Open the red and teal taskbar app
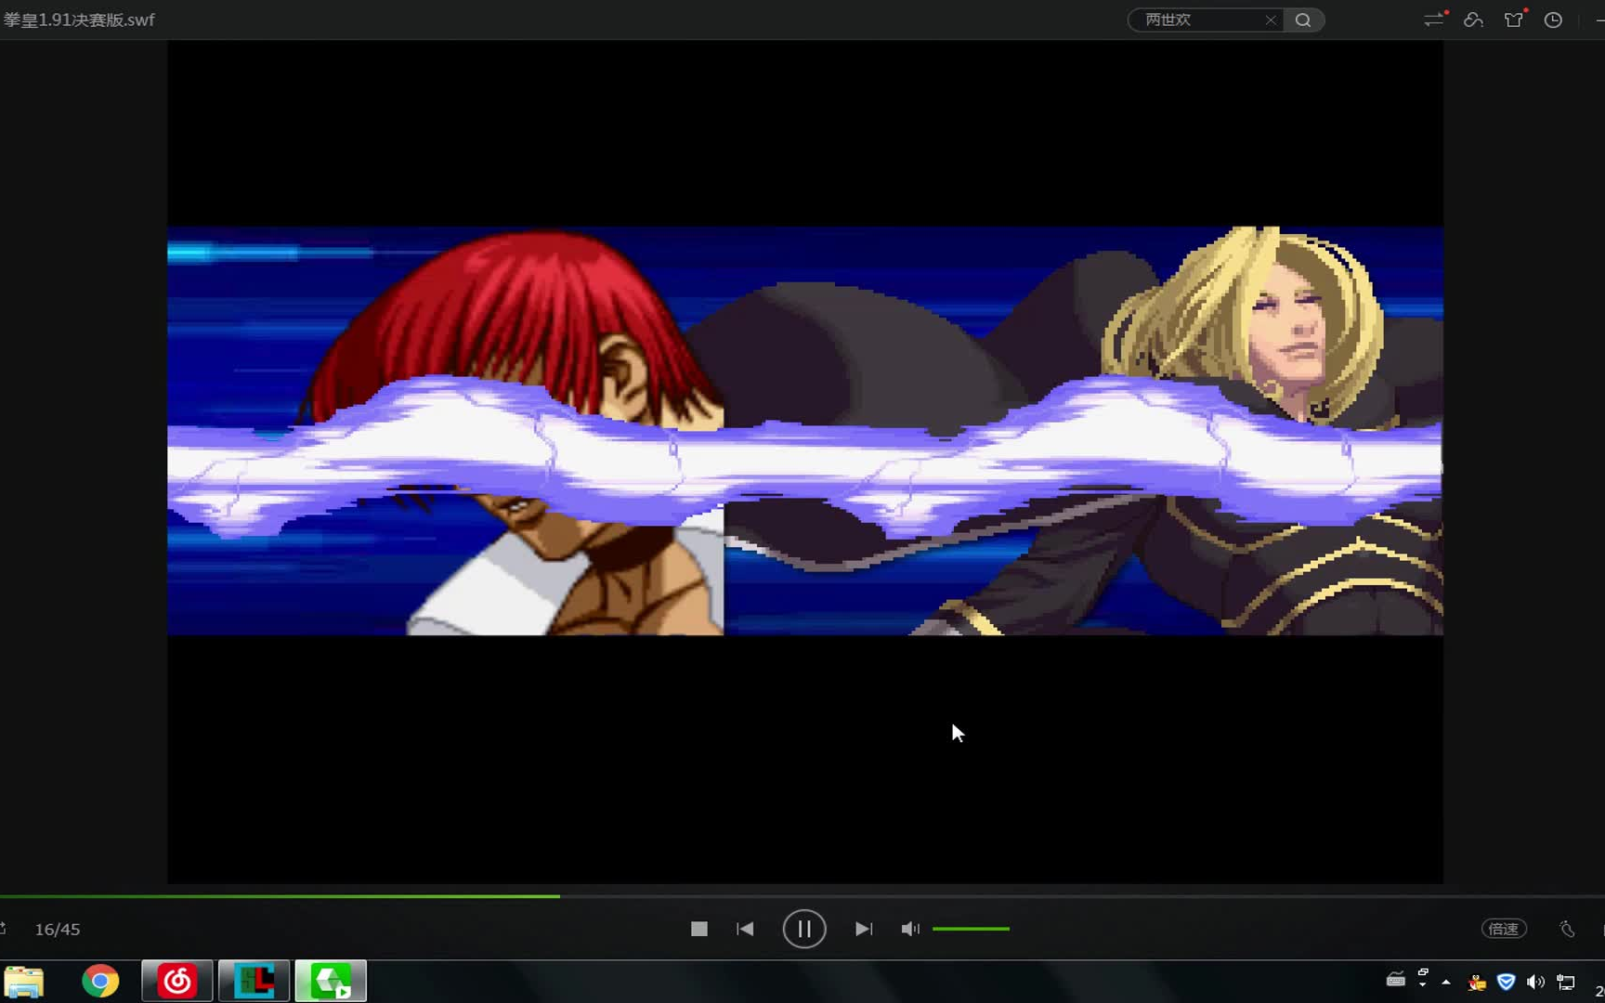Image resolution: width=1605 pixels, height=1003 pixels. tap(254, 981)
